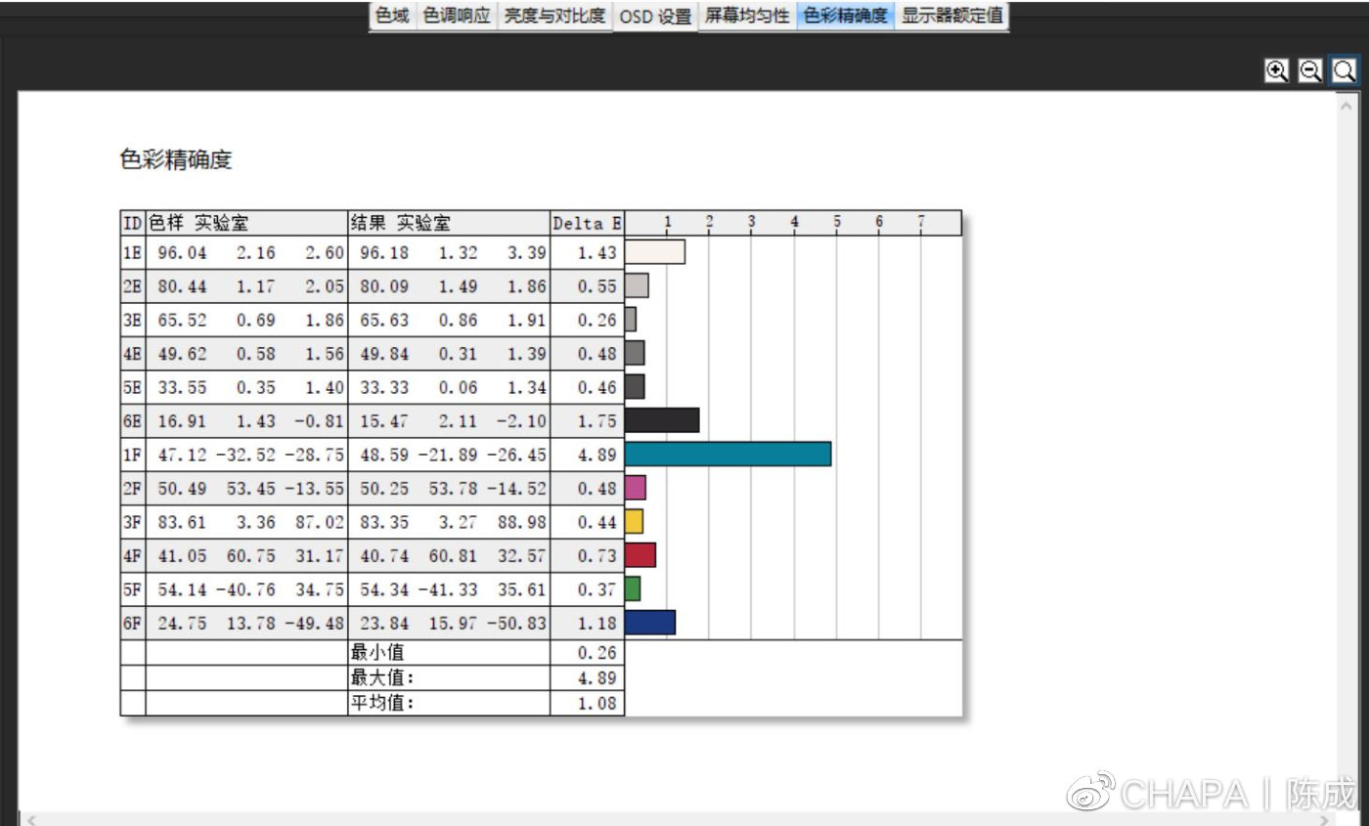The image size is (1369, 826).
Task: Click the light gray bar for sample 2E
Action: (637, 285)
